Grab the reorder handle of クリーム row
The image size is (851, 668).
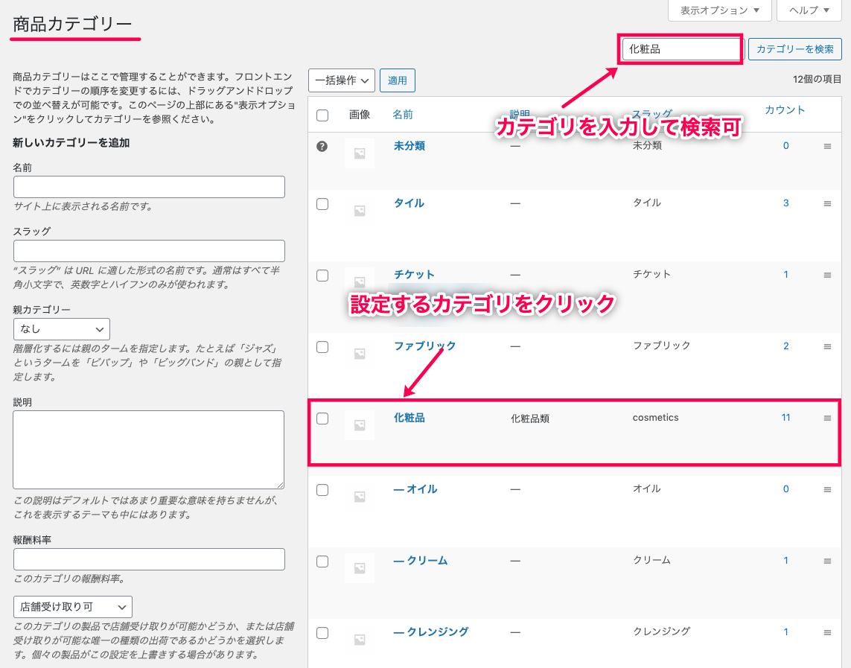coord(827,561)
